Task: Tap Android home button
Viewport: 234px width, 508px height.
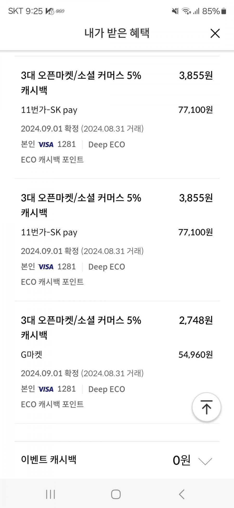Action: (x=116, y=494)
